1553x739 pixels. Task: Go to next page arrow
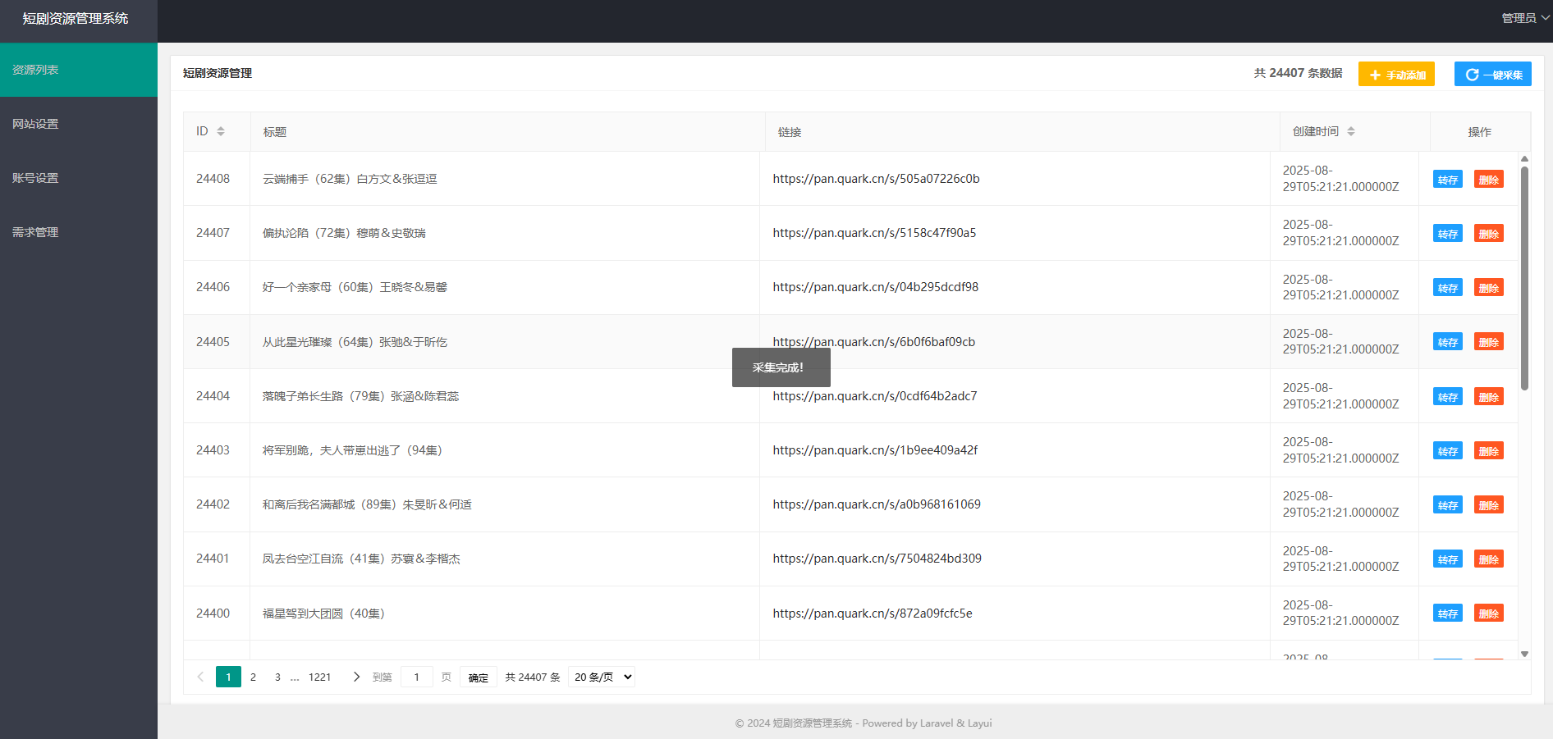356,677
